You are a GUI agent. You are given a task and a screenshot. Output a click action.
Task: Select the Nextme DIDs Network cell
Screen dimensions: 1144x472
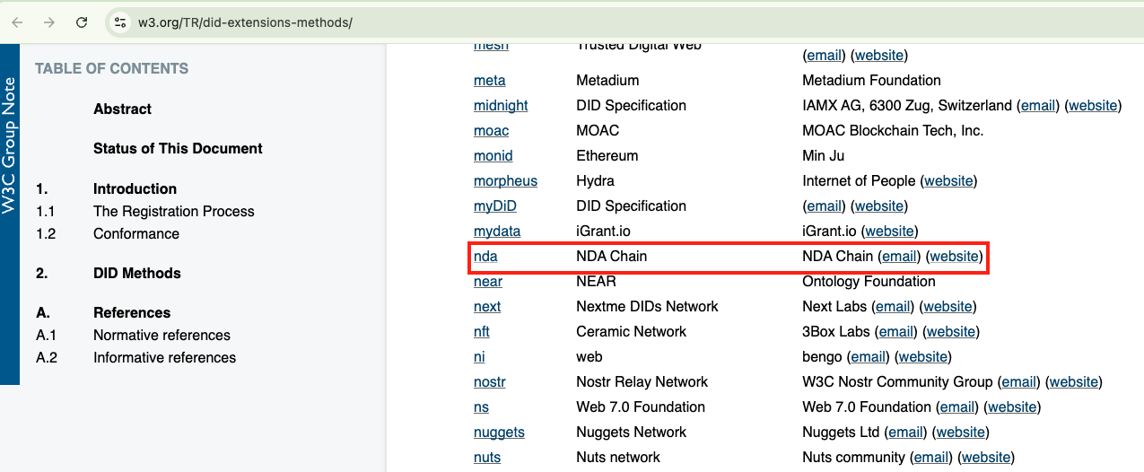pos(647,306)
